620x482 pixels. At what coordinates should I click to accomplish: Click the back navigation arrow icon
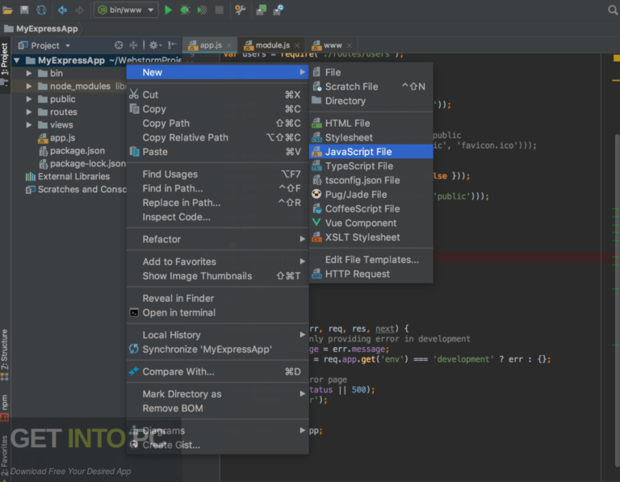pos(62,10)
